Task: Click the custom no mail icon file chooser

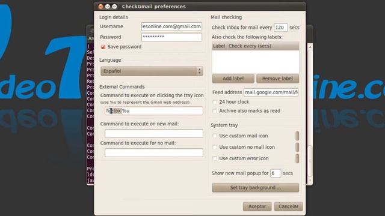Action: click(297, 147)
